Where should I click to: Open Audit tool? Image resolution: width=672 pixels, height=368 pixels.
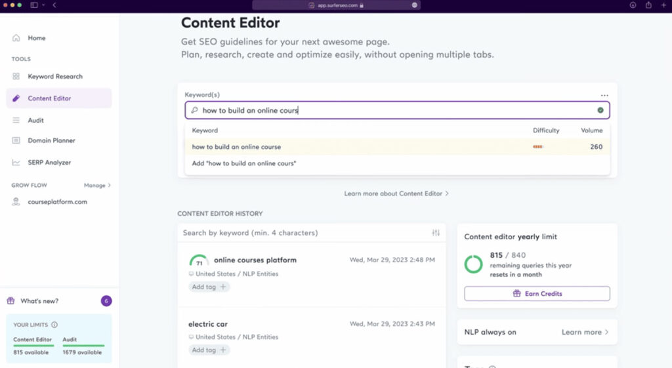click(35, 121)
